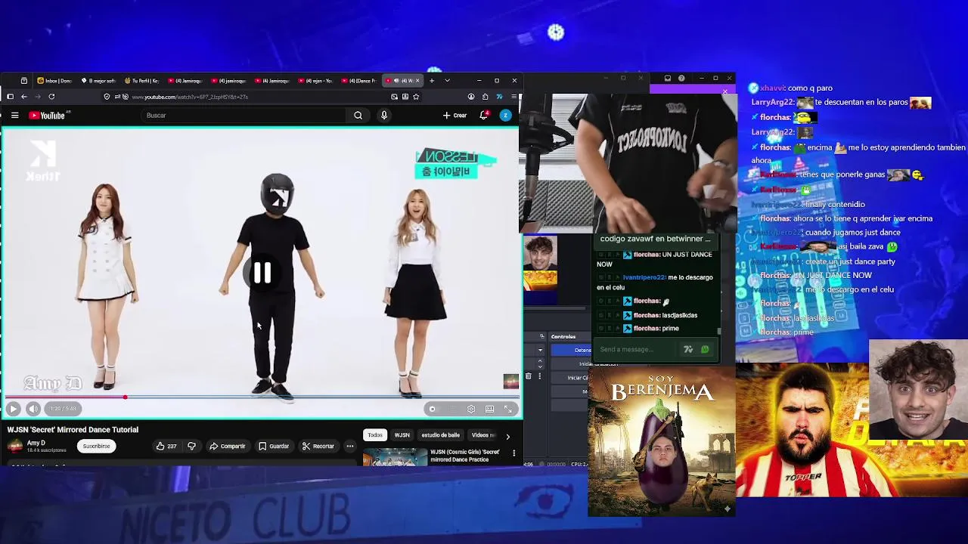Open the Amy D channel name link
Image resolution: width=968 pixels, height=544 pixels.
coord(36,443)
